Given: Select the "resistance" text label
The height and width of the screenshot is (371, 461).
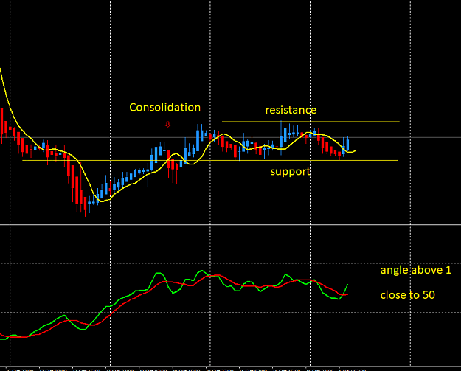Looking at the screenshot, I should tap(291, 110).
